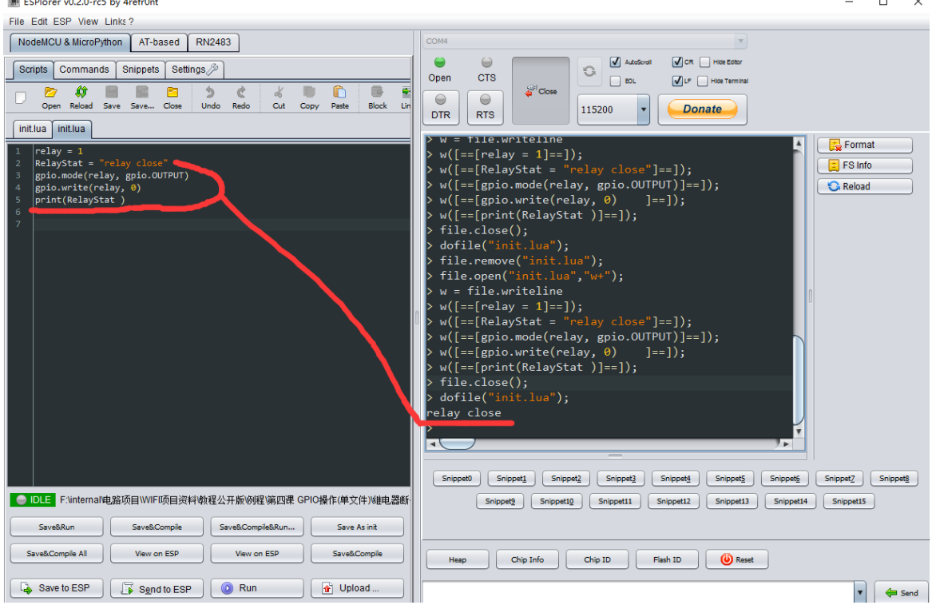Image resolution: width=932 pixels, height=609 pixels.
Task: Toggle the RTS line
Action: click(485, 108)
